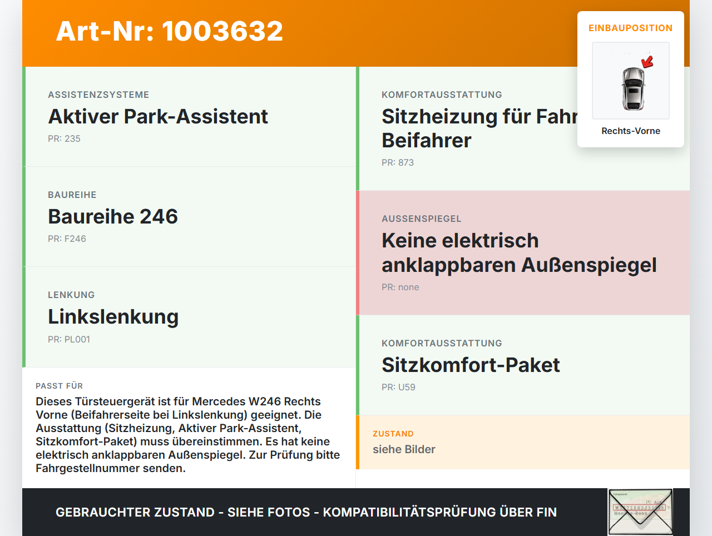Click the ASSISTENZSYSTEME label
Viewport: 712px width, 536px height.
[x=98, y=95]
